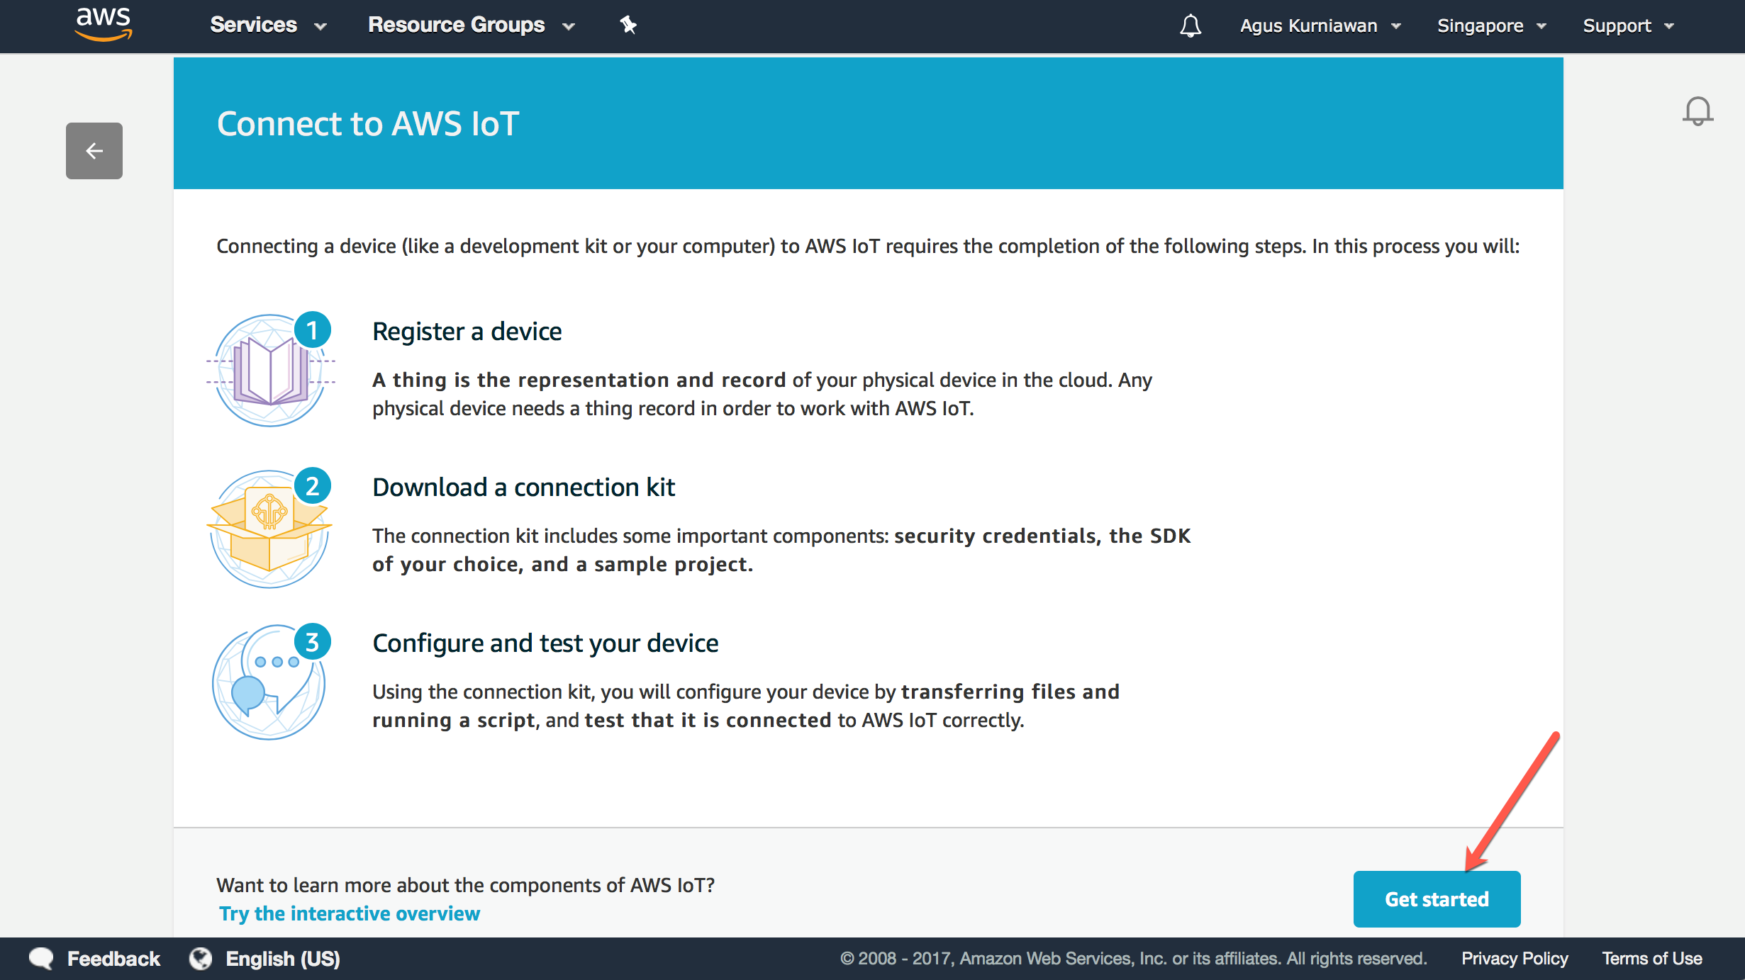Click the IoT console notifications bell icon
Image resolution: width=1745 pixels, height=980 pixels.
click(x=1697, y=111)
